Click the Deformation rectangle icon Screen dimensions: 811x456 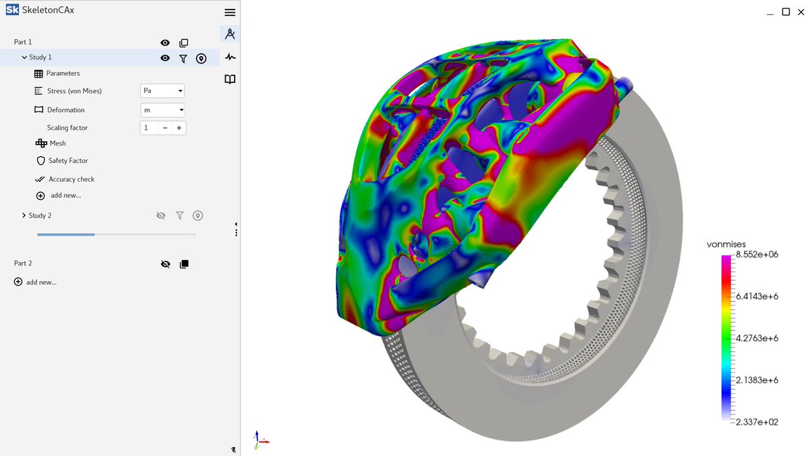tap(39, 109)
